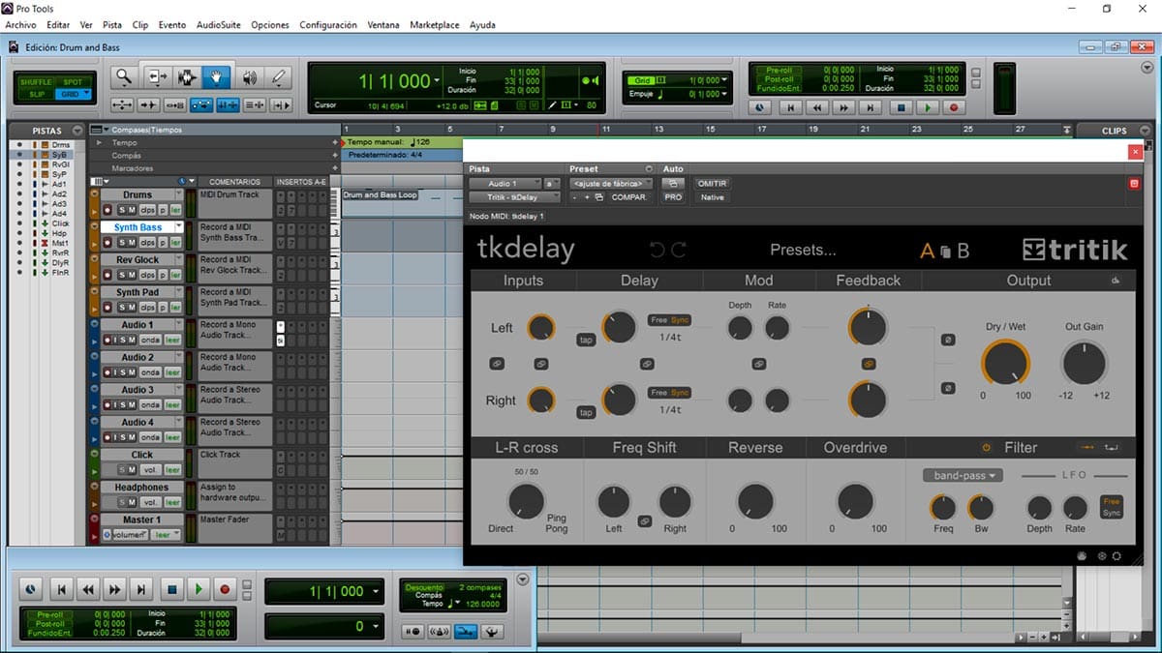Click Rewind in the bottom transport window
1162x653 pixels.
[x=88, y=588]
